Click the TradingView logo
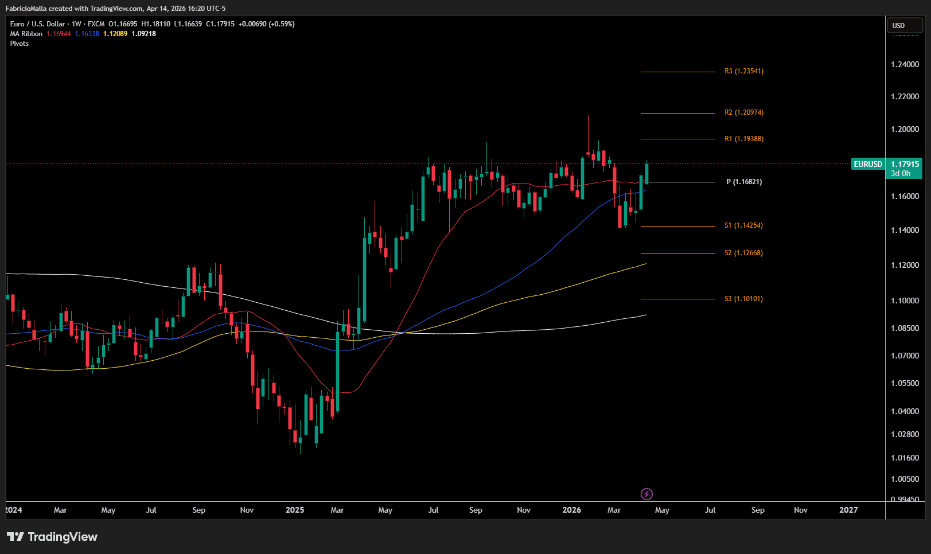The image size is (931, 554). click(52, 537)
